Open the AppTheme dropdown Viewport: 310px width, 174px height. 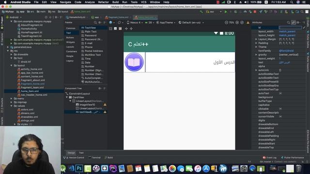coord(166,23)
